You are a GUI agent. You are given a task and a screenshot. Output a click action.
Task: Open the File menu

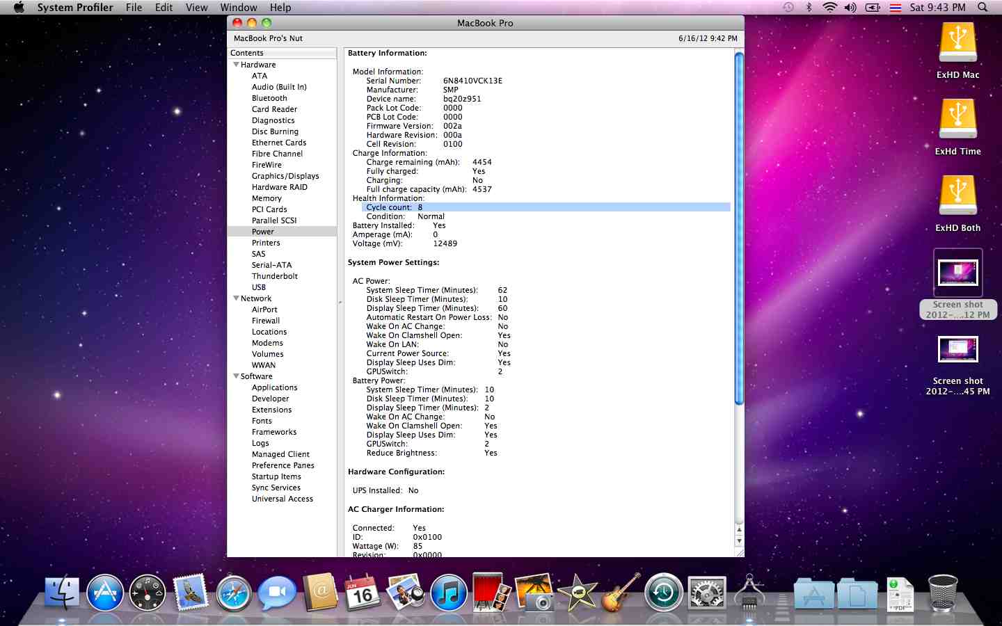pos(134,8)
